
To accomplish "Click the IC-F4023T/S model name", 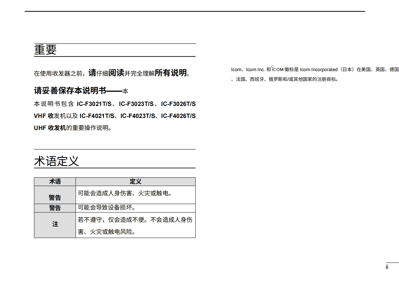I will pos(138,116).
